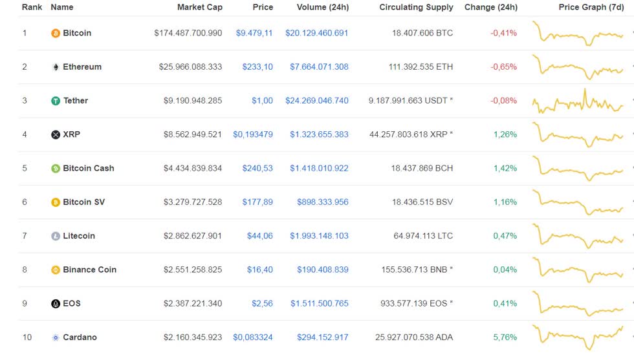Image resolution: width=634 pixels, height=353 pixels.
Task: Click EOS volume $1.511.500.765
Action: 320,303
